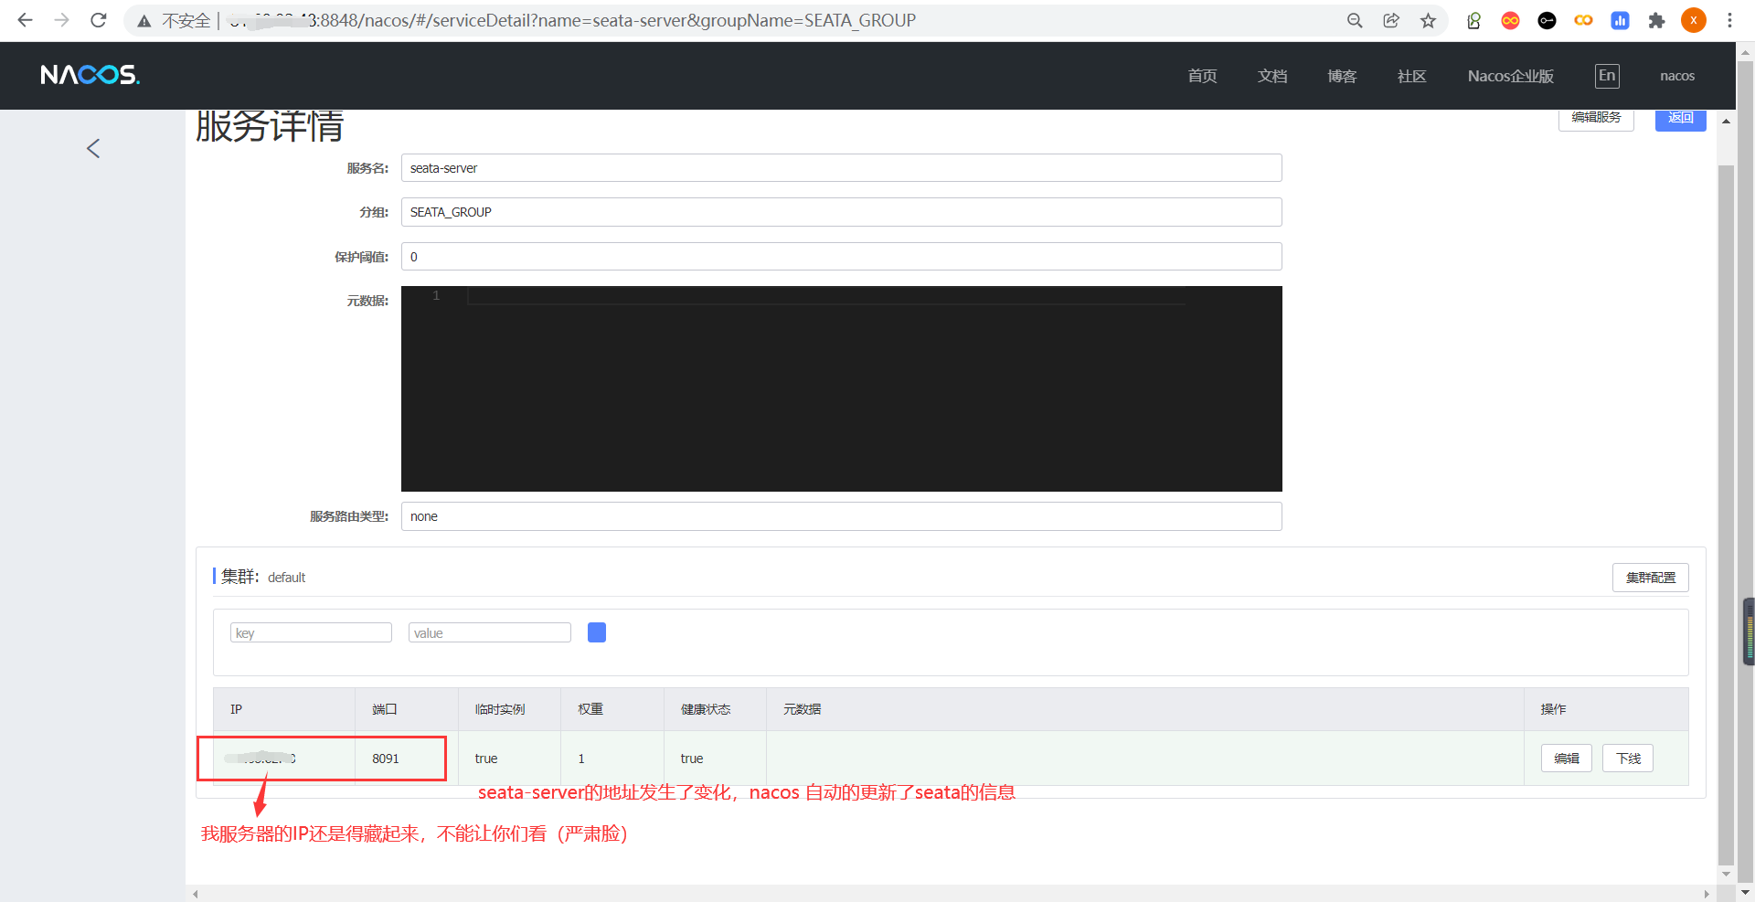Select the 文档 navigation item
Image resolution: width=1755 pixels, height=902 pixels.
pos(1272,76)
